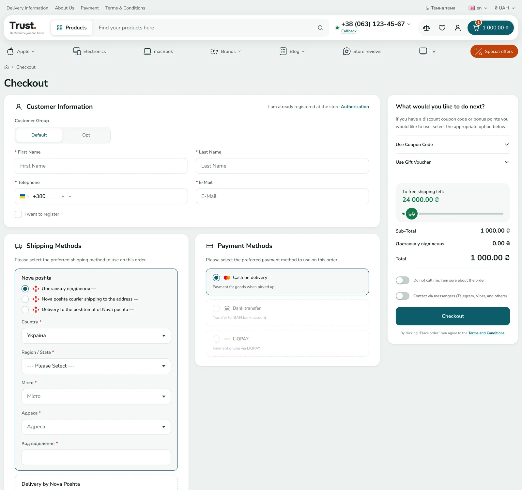Select Delivery to the poshtomat radio
This screenshot has height=490, width=522.
25,310
